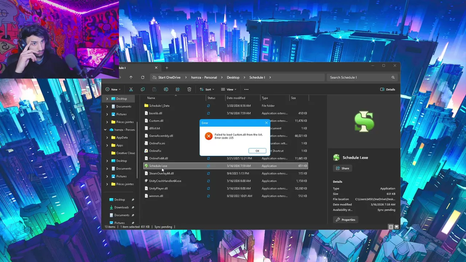466x262 pixels.
Task: Click the search magnifier icon
Action: point(393,77)
